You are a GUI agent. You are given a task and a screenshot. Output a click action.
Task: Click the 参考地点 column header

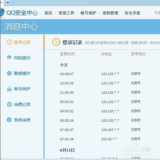tap(138, 54)
